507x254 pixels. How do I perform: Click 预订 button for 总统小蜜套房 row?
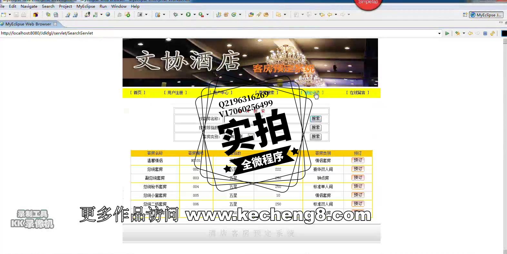pos(358,195)
